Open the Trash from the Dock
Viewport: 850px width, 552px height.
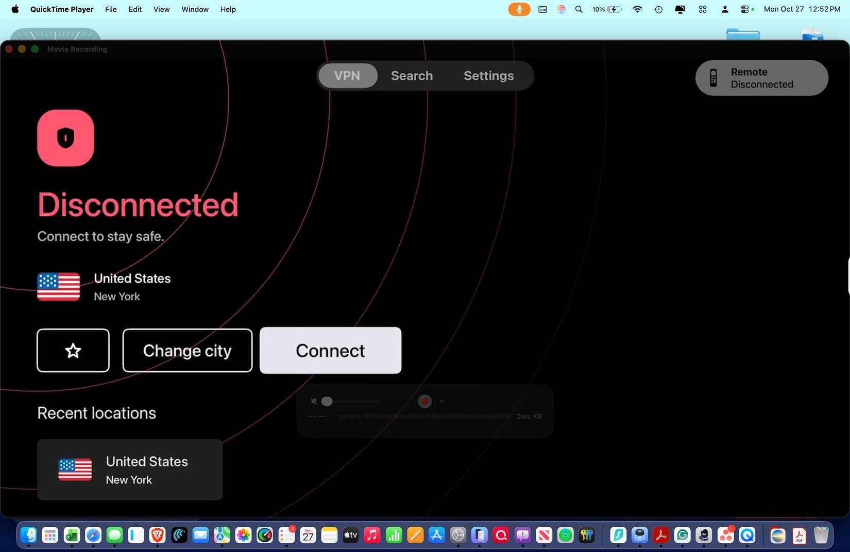(821, 536)
